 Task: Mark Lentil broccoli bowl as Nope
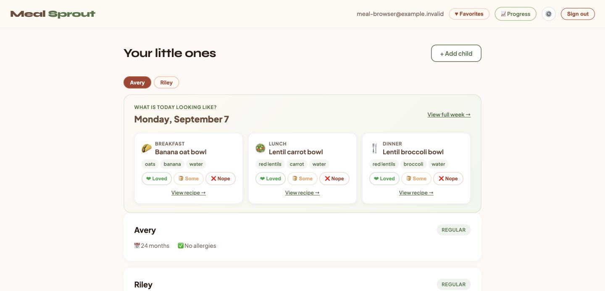pos(448,179)
